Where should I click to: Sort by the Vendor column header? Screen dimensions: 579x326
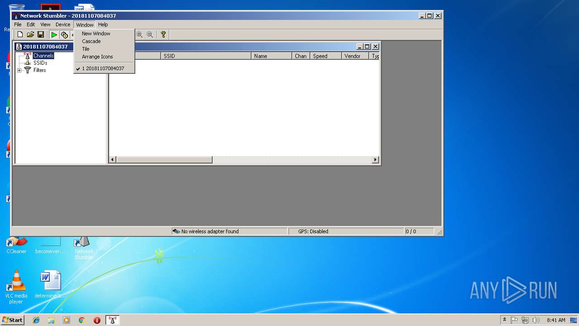coord(355,56)
